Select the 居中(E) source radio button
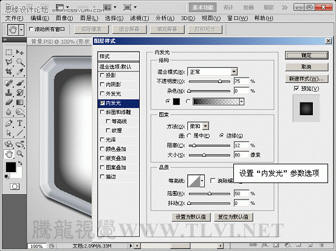This screenshot has height=251, width=336. pyautogui.click(x=189, y=136)
